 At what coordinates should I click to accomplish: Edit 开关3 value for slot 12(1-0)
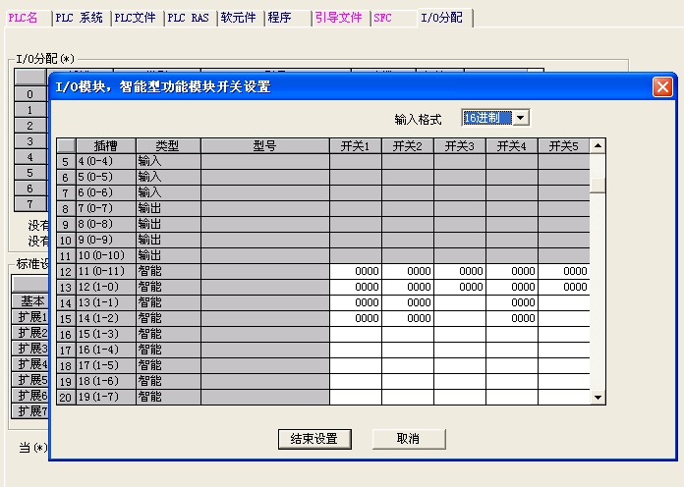[459, 287]
